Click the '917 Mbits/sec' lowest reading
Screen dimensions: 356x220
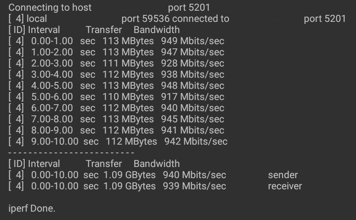click(193, 97)
